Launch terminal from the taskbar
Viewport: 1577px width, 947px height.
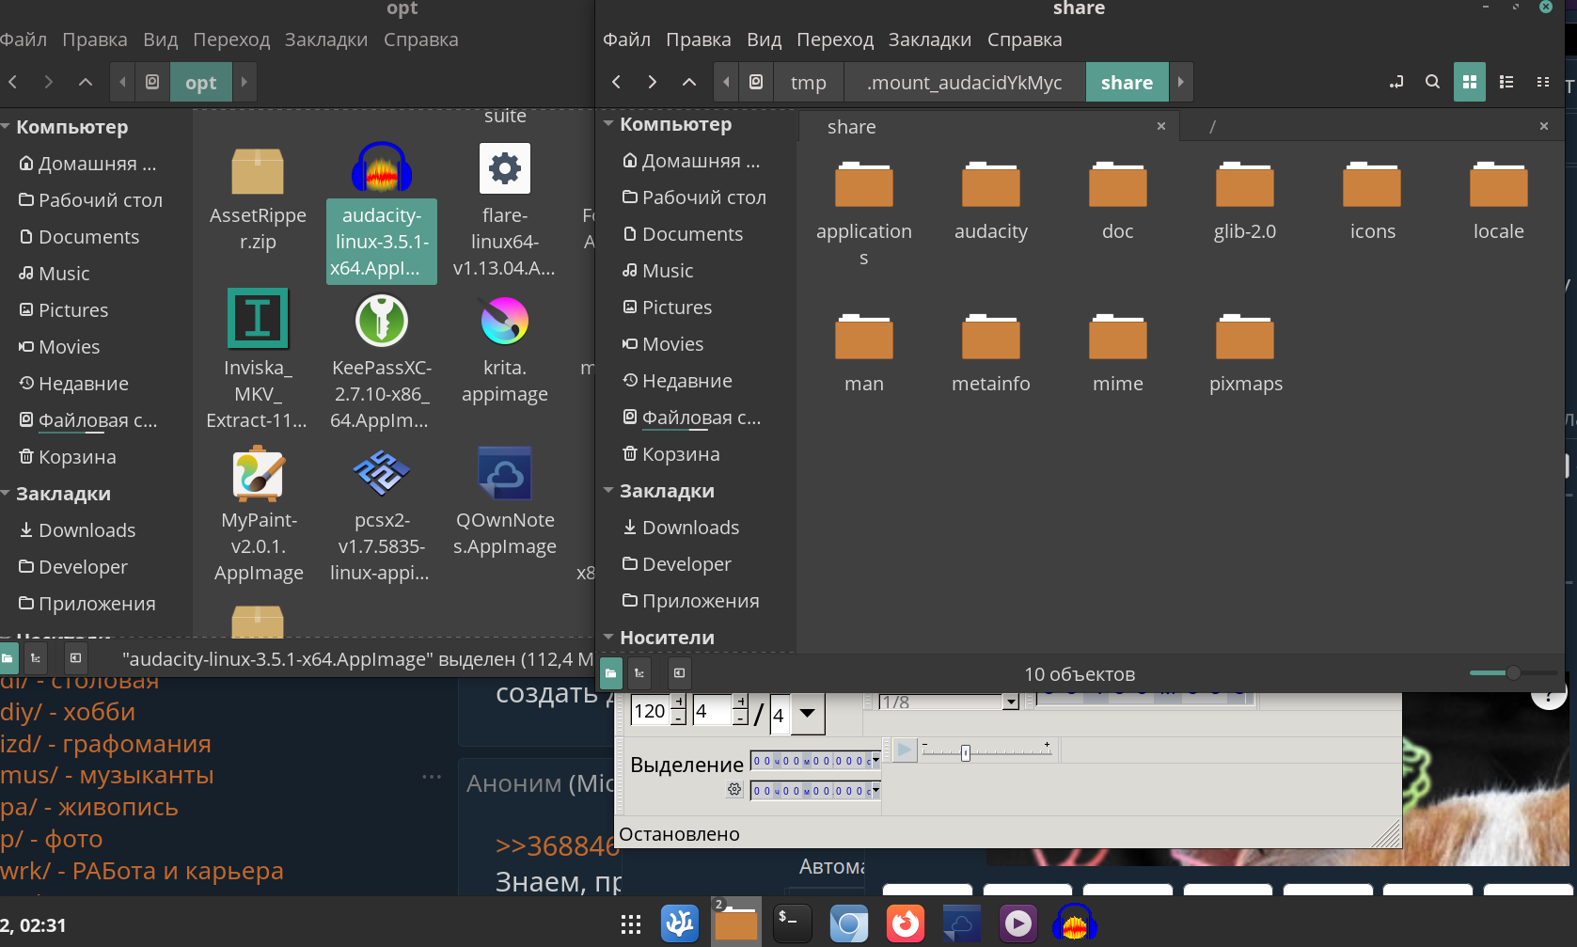pos(791,923)
